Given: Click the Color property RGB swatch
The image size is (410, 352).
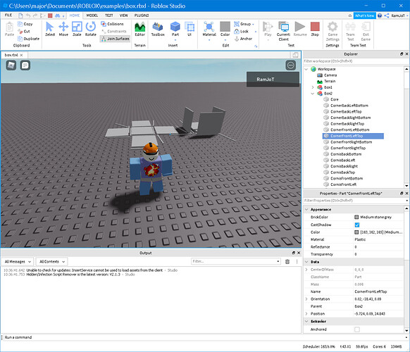Looking at the screenshot, I should (356, 232).
